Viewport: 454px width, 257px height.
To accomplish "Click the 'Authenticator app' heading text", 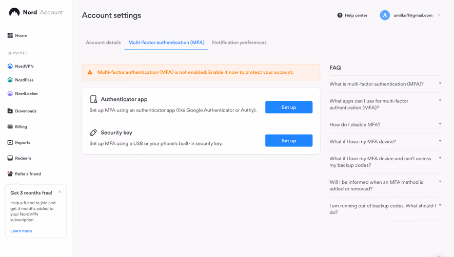I will click(x=124, y=99).
